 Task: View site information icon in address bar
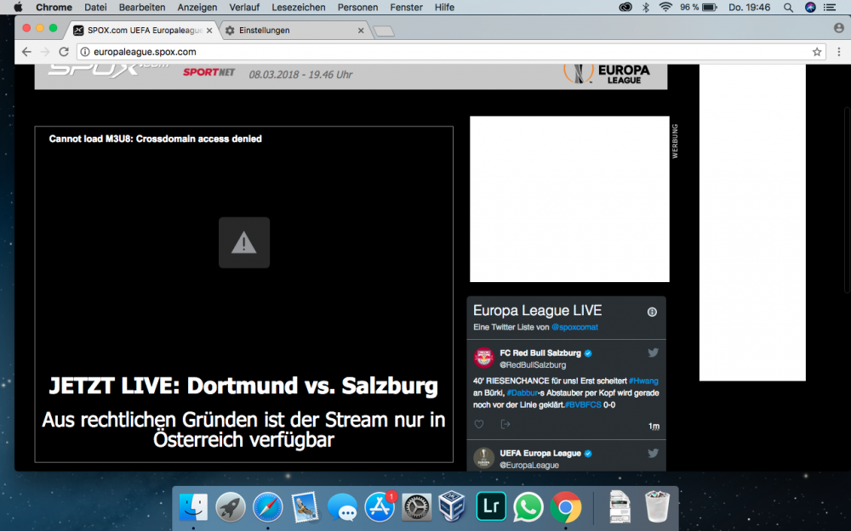pyautogui.click(x=85, y=52)
